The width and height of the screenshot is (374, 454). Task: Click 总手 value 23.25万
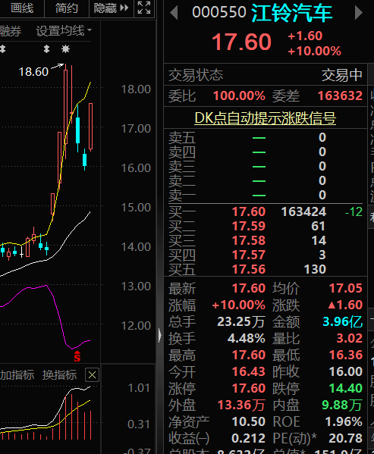coord(241,321)
